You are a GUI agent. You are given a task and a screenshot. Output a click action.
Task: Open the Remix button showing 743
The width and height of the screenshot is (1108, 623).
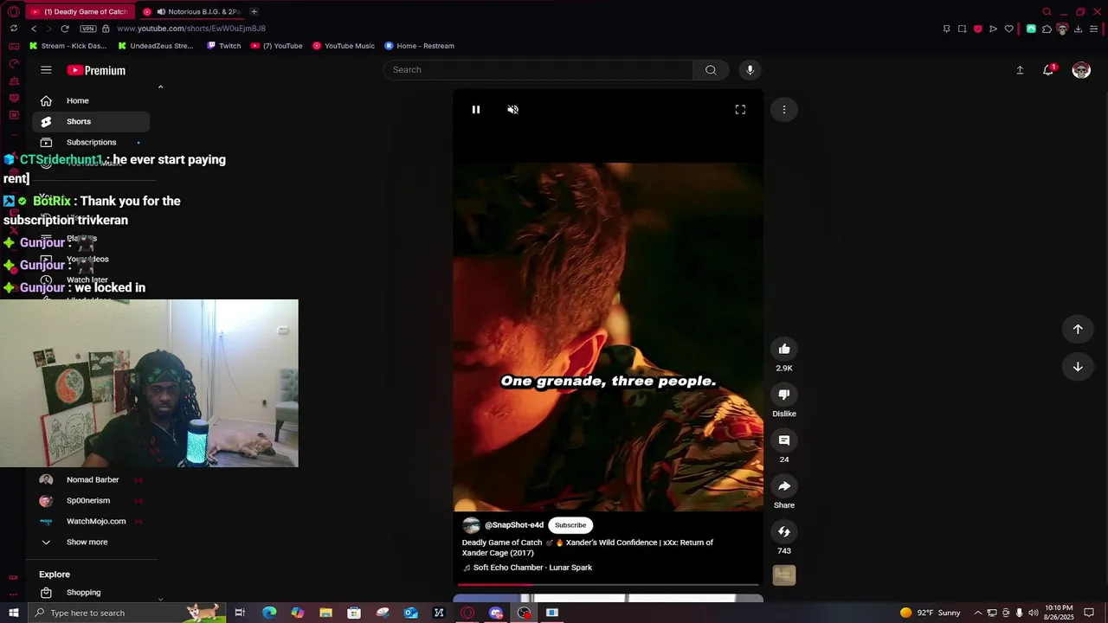[784, 532]
